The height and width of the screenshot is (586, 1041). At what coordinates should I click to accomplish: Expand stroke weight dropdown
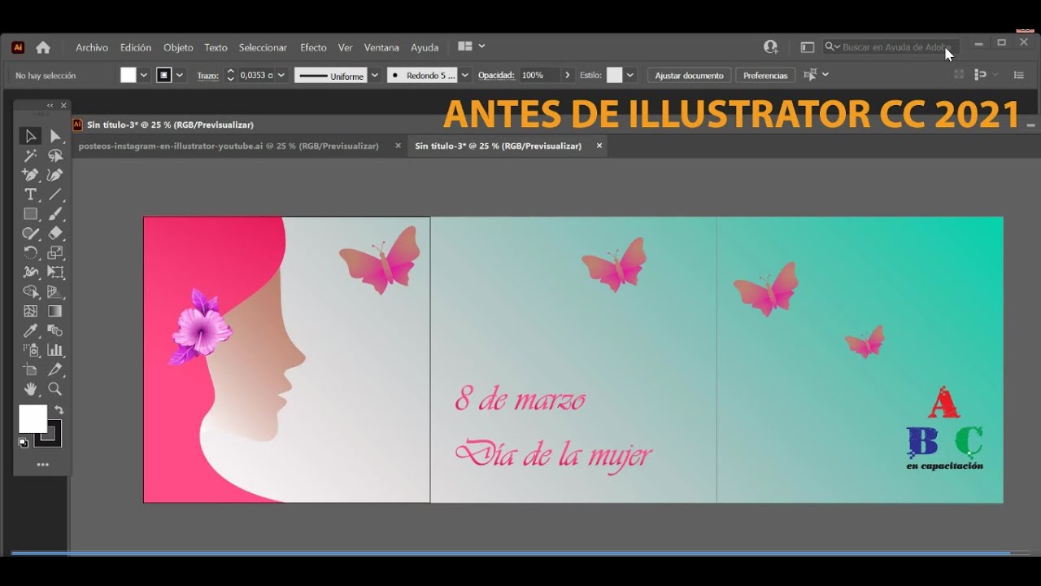(x=281, y=75)
